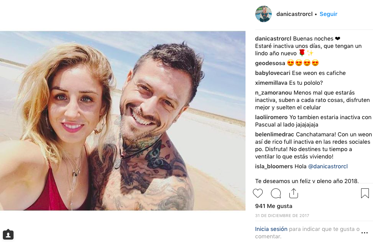Open isla_bloomers commenter profile
This screenshot has height=242, width=382.
274,167
